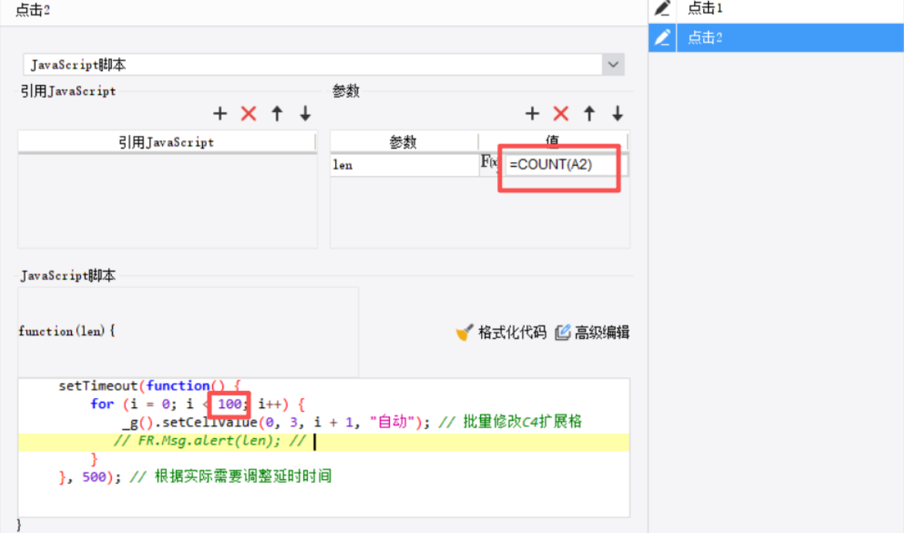Delete selected parameter with red X
This screenshot has width=904, height=533.
coord(561,113)
